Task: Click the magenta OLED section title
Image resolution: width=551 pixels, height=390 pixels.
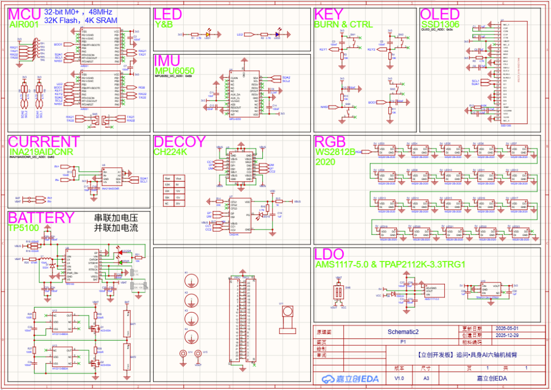Action: tap(440, 14)
